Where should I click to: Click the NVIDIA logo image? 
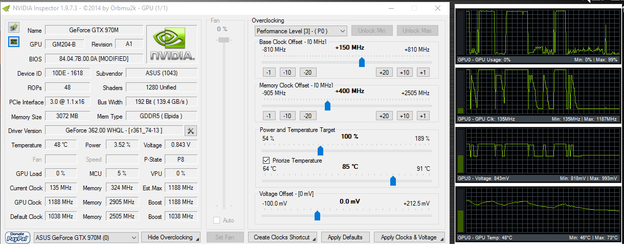pos(171,44)
